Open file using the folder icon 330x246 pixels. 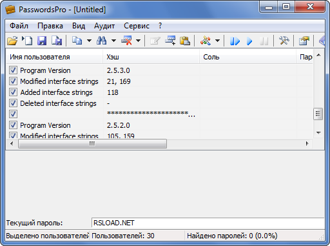pos(12,41)
